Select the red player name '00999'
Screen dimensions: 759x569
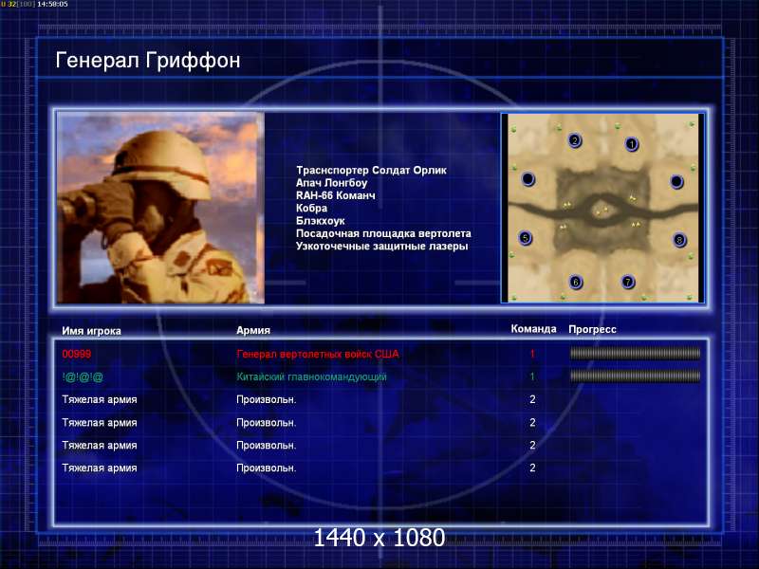click(x=77, y=354)
